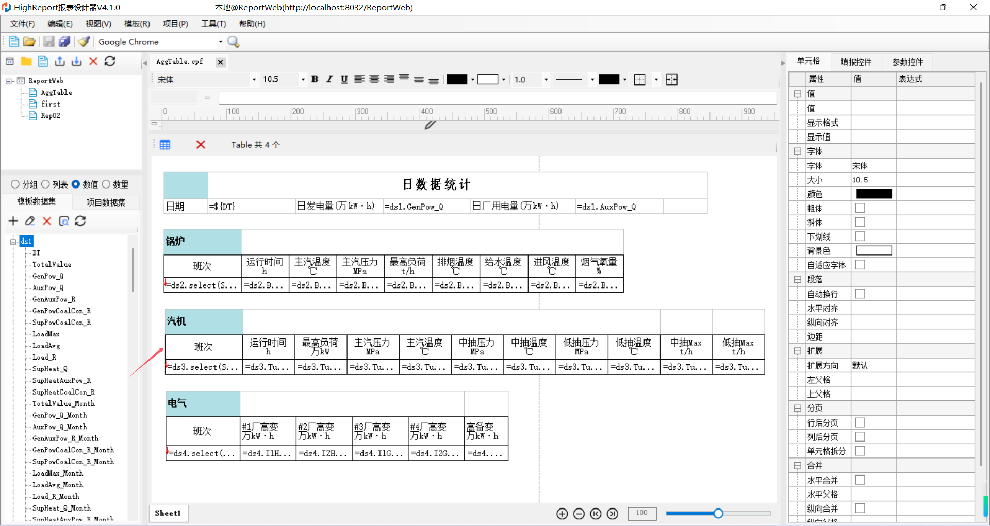Open a file using the folder icon
The width and height of the screenshot is (990, 526).
point(29,42)
